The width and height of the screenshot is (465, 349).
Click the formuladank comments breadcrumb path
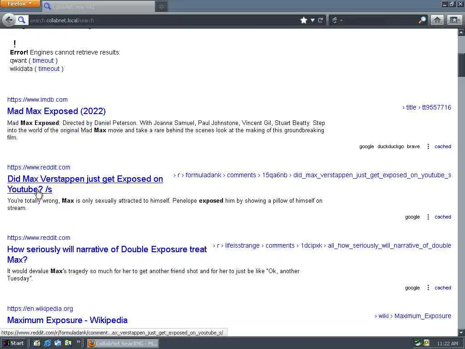coord(312,175)
